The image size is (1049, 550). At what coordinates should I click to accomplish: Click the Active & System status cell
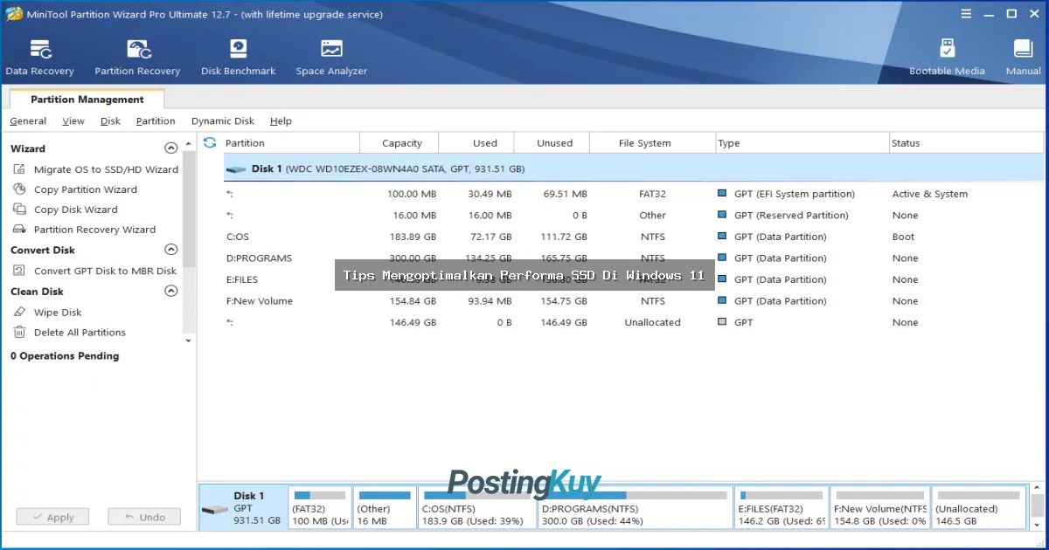[x=929, y=194]
